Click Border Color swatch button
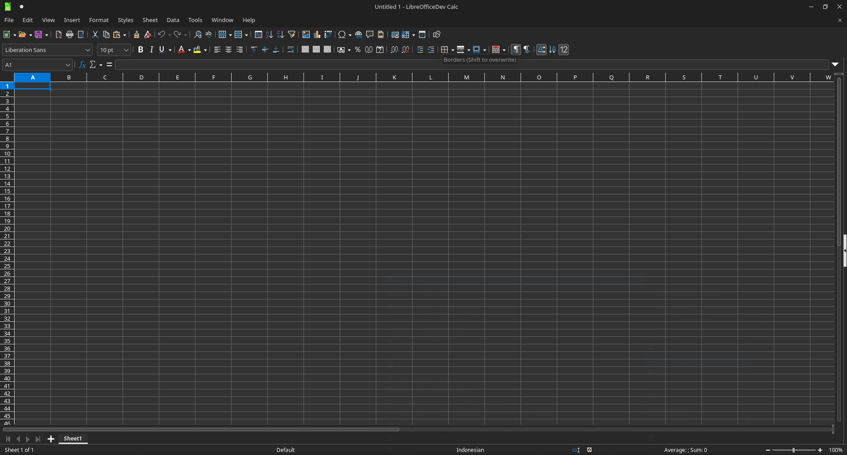Image resolution: width=847 pixels, height=455 pixels. 476,49
